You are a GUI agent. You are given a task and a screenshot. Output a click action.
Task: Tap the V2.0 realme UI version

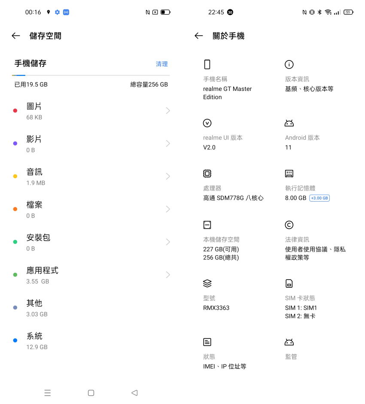(209, 148)
